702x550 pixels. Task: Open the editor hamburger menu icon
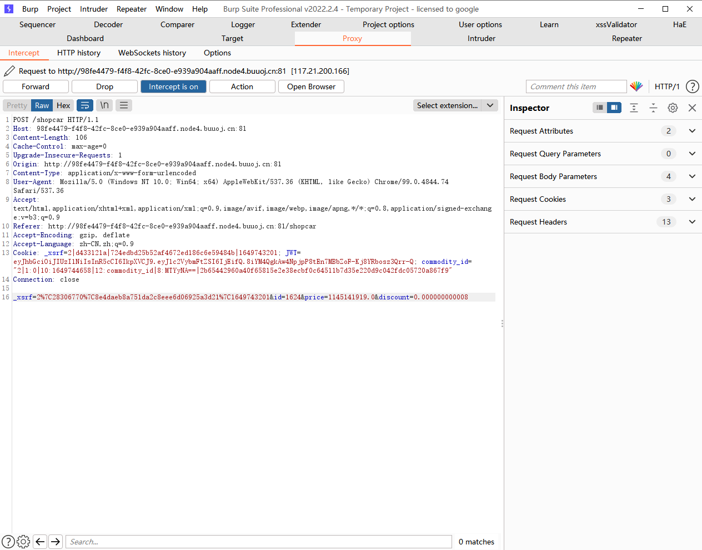pyautogui.click(x=124, y=105)
